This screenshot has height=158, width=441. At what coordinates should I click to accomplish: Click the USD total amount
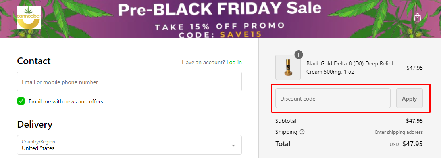pos(412,144)
